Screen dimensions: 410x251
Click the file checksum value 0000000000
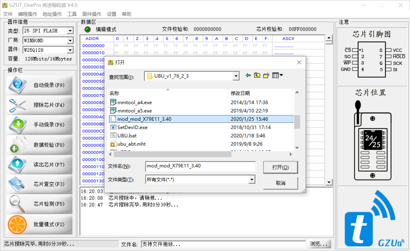[207, 29]
